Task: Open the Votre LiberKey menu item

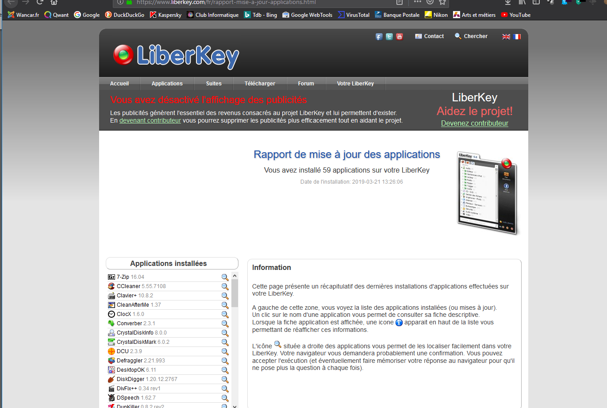Action: click(355, 84)
